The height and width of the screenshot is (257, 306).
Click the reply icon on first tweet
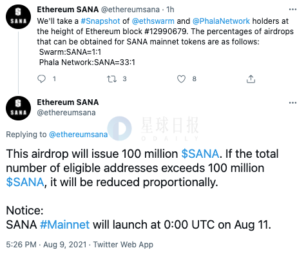pyautogui.click(x=41, y=79)
